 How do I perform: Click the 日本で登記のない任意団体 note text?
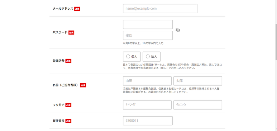pos(172,66)
